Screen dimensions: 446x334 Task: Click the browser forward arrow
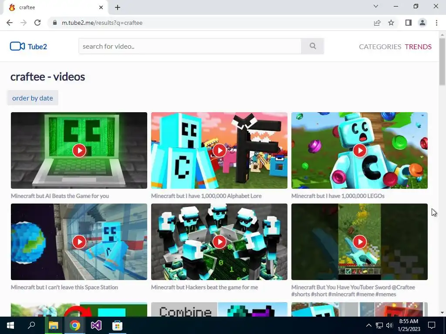pos(24,23)
